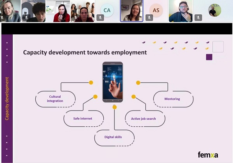
Task: Click the muted microphone icon on AS's tile
Action: click(149, 17)
